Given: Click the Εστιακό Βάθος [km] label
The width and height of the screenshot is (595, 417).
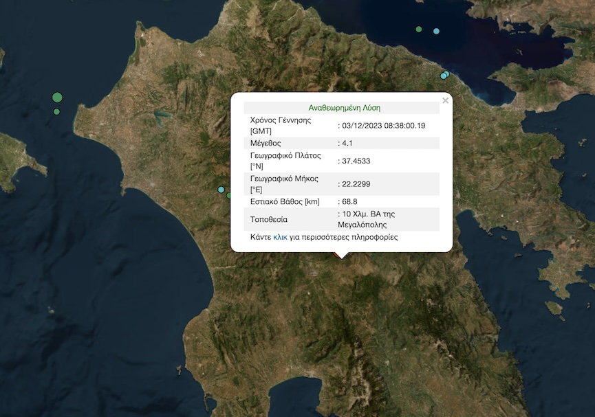Looking at the screenshot, I should pyautogui.click(x=285, y=202).
